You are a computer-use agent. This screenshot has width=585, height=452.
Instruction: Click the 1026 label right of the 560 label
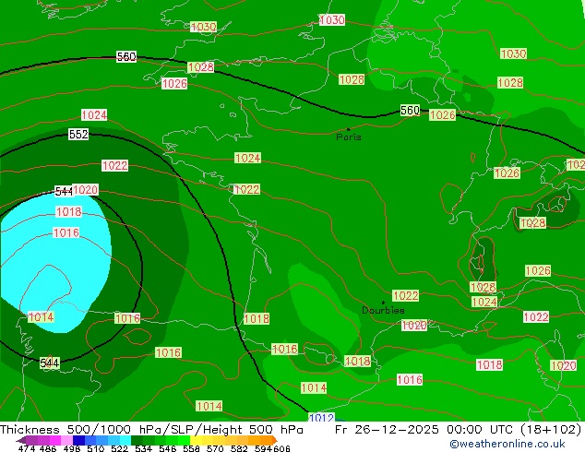click(443, 115)
